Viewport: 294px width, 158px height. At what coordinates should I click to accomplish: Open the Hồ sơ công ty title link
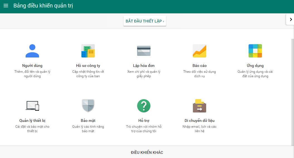click(x=88, y=66)
